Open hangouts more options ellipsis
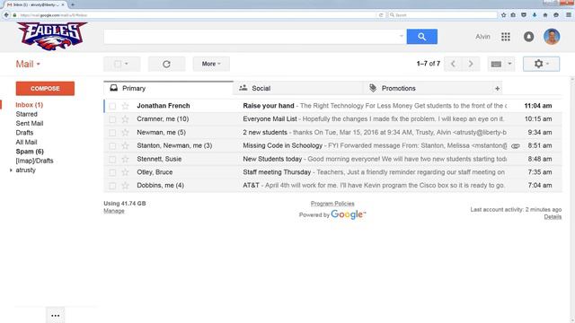This screenshot has height=323, width=575. (x=56, y=315)
